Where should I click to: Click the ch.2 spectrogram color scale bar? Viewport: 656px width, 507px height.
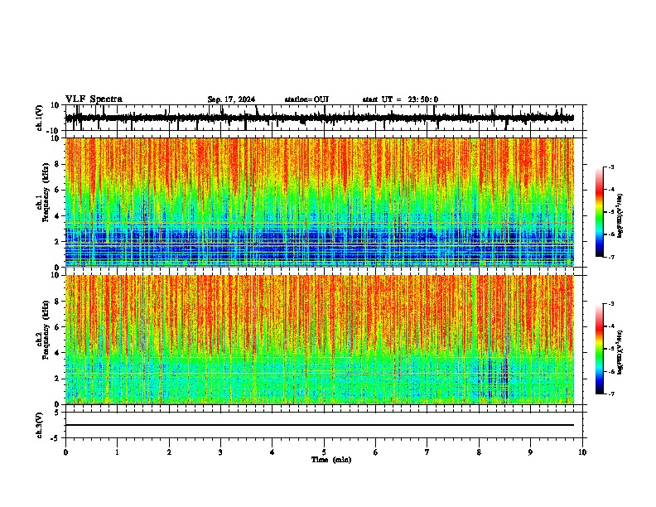(x=599, y=349)
